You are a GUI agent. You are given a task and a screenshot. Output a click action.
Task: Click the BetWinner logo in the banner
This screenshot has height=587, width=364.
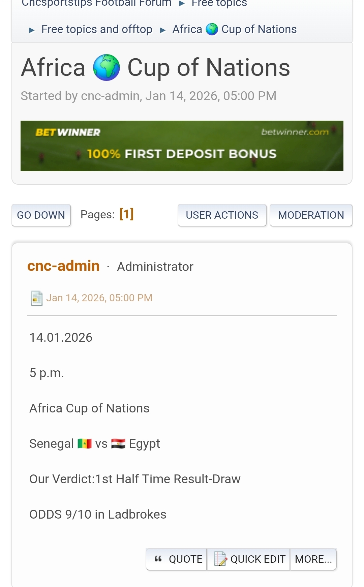[x=68, y=132]
